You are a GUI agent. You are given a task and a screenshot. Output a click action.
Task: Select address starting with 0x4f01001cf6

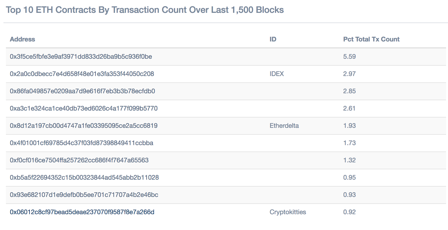(x=81, y=143)
